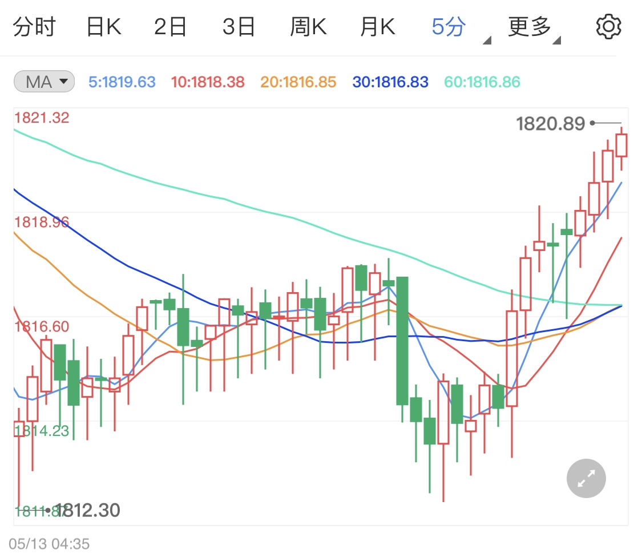
Task: Switch to the 分时 tab
Action: click(x=34, y=27)
